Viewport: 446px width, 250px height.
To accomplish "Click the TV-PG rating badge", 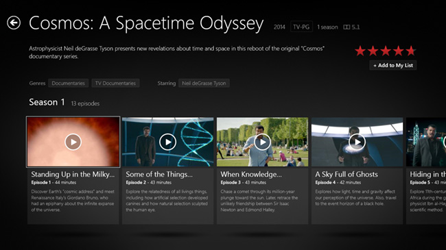I will pos(301,27).
